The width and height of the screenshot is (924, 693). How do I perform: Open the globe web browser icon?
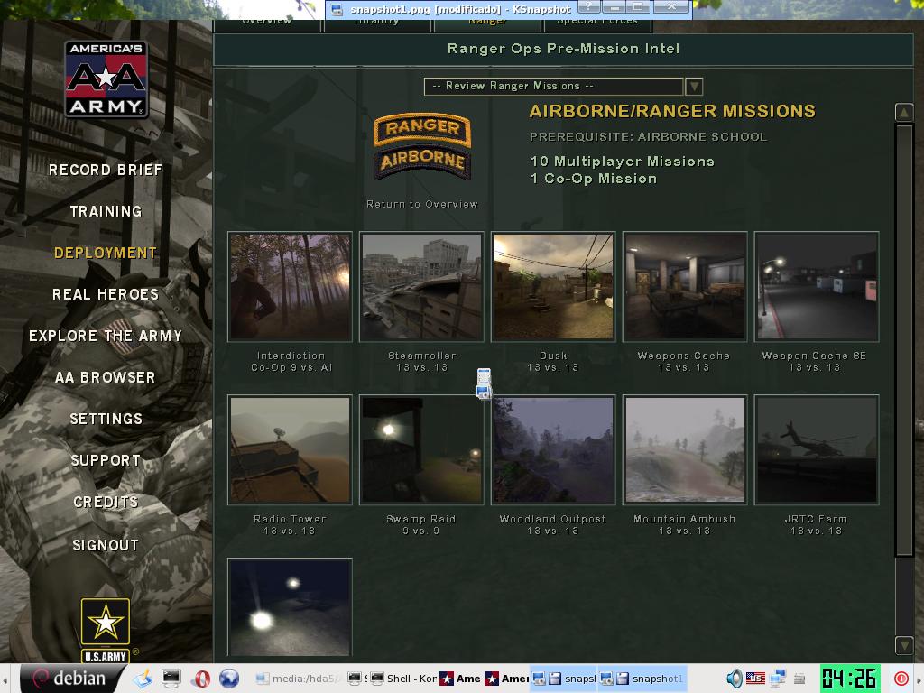pos(229,679)
